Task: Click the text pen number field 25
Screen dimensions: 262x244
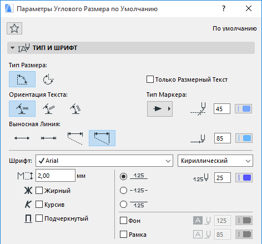Action: pyautogui.click(x=223, y=178)
